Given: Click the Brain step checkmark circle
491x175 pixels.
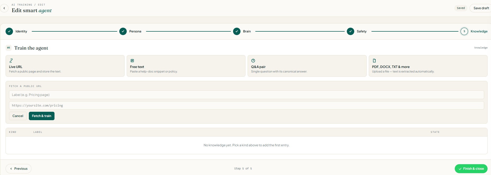Looking at the screenshot, I should coord(237,31).
